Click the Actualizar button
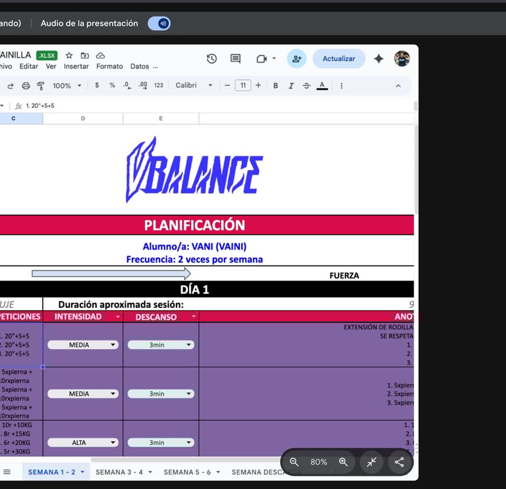This screenshot has width=506, height=489. pyautogui.click(x=339, y=59)
